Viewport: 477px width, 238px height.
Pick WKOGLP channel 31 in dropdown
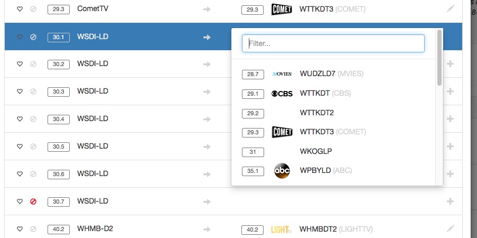(315, 151)
